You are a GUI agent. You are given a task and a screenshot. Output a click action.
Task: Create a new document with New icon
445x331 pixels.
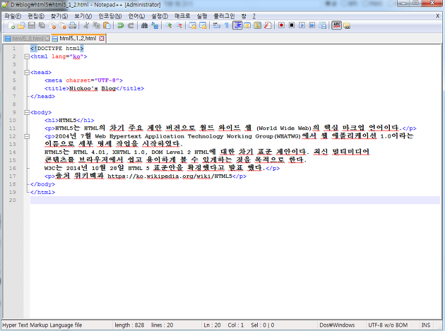pyautogui.click(x=11, y=25)
